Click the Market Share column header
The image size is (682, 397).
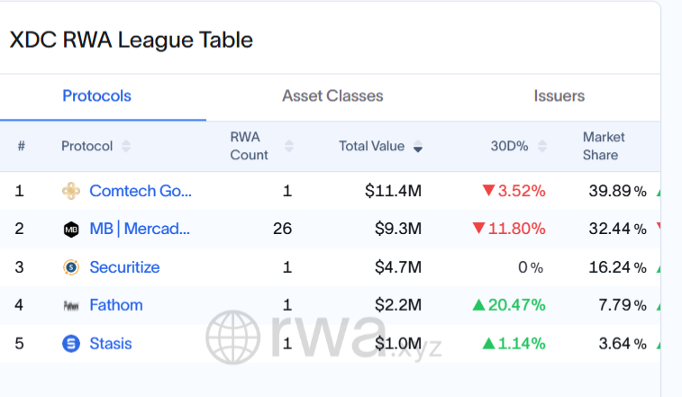603,146
